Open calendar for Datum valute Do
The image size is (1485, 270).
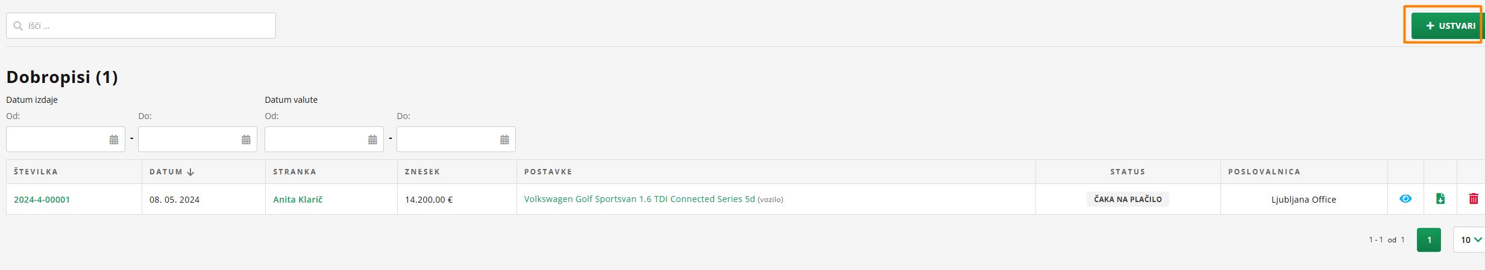[504, 140]
